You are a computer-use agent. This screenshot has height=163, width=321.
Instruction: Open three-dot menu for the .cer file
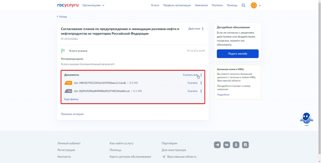pos(201,91)
